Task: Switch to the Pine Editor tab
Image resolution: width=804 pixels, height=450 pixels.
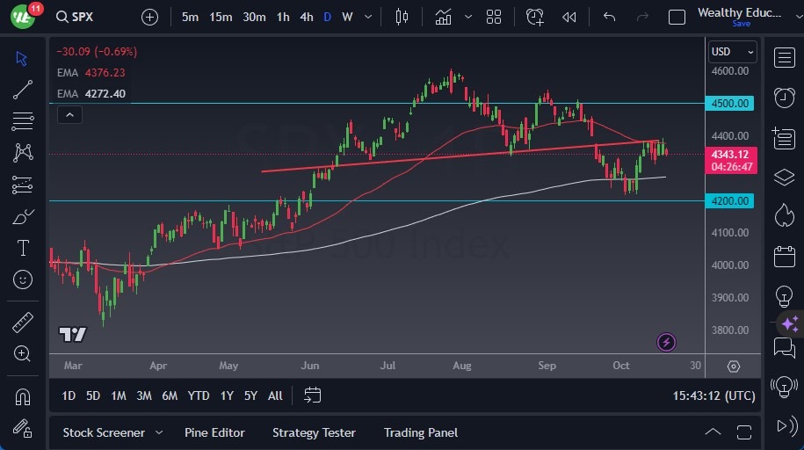Action: 214,432
